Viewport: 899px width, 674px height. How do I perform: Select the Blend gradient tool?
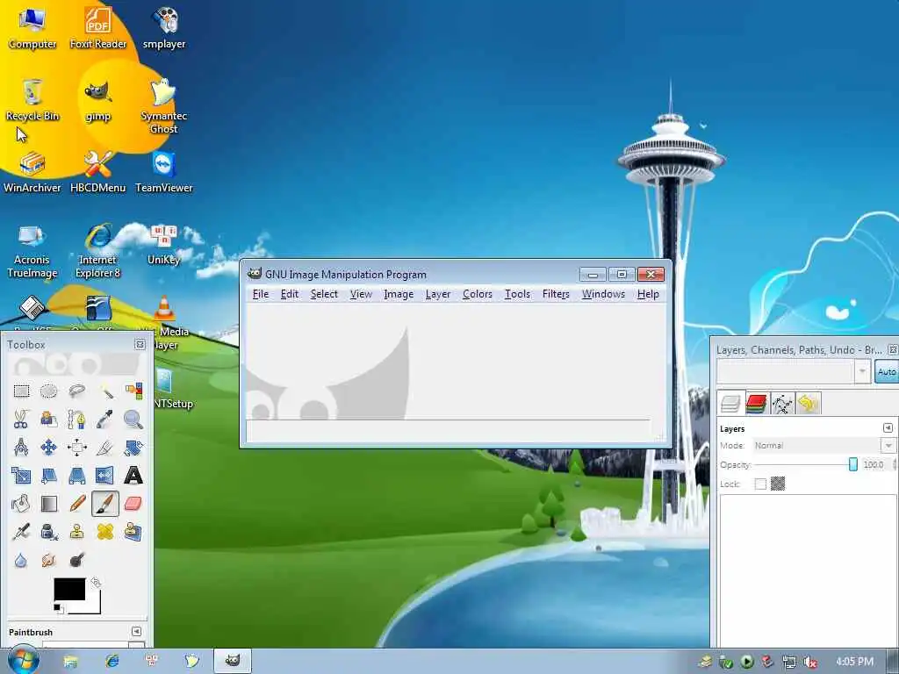(49, 504)
